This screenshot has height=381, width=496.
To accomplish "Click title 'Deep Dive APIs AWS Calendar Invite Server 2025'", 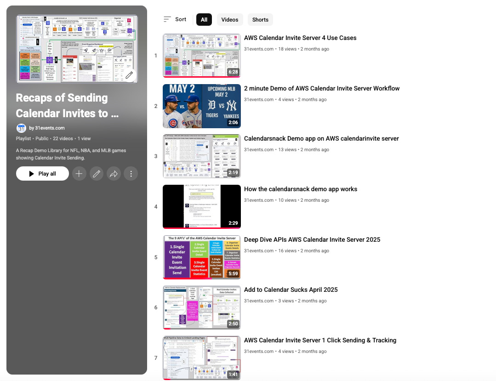I will 312,239.
